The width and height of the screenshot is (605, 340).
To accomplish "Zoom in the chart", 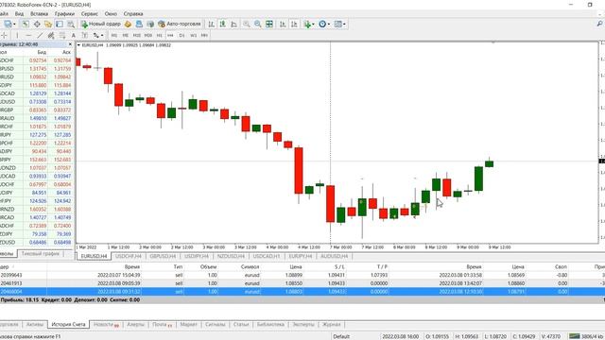I will pos(246,24).
